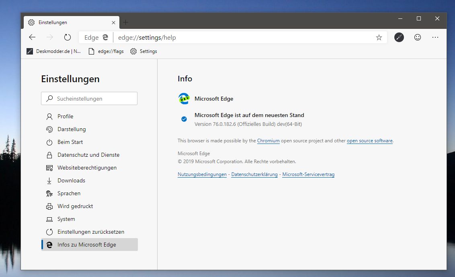455x277 pixels.
Task: Click the Sucheinstellungen search field
Action: [89, 98]
